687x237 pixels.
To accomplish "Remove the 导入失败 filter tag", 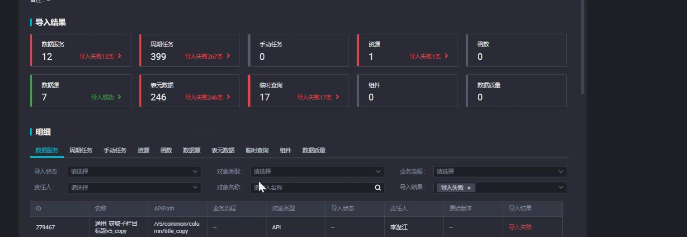I will click(469, 188).
